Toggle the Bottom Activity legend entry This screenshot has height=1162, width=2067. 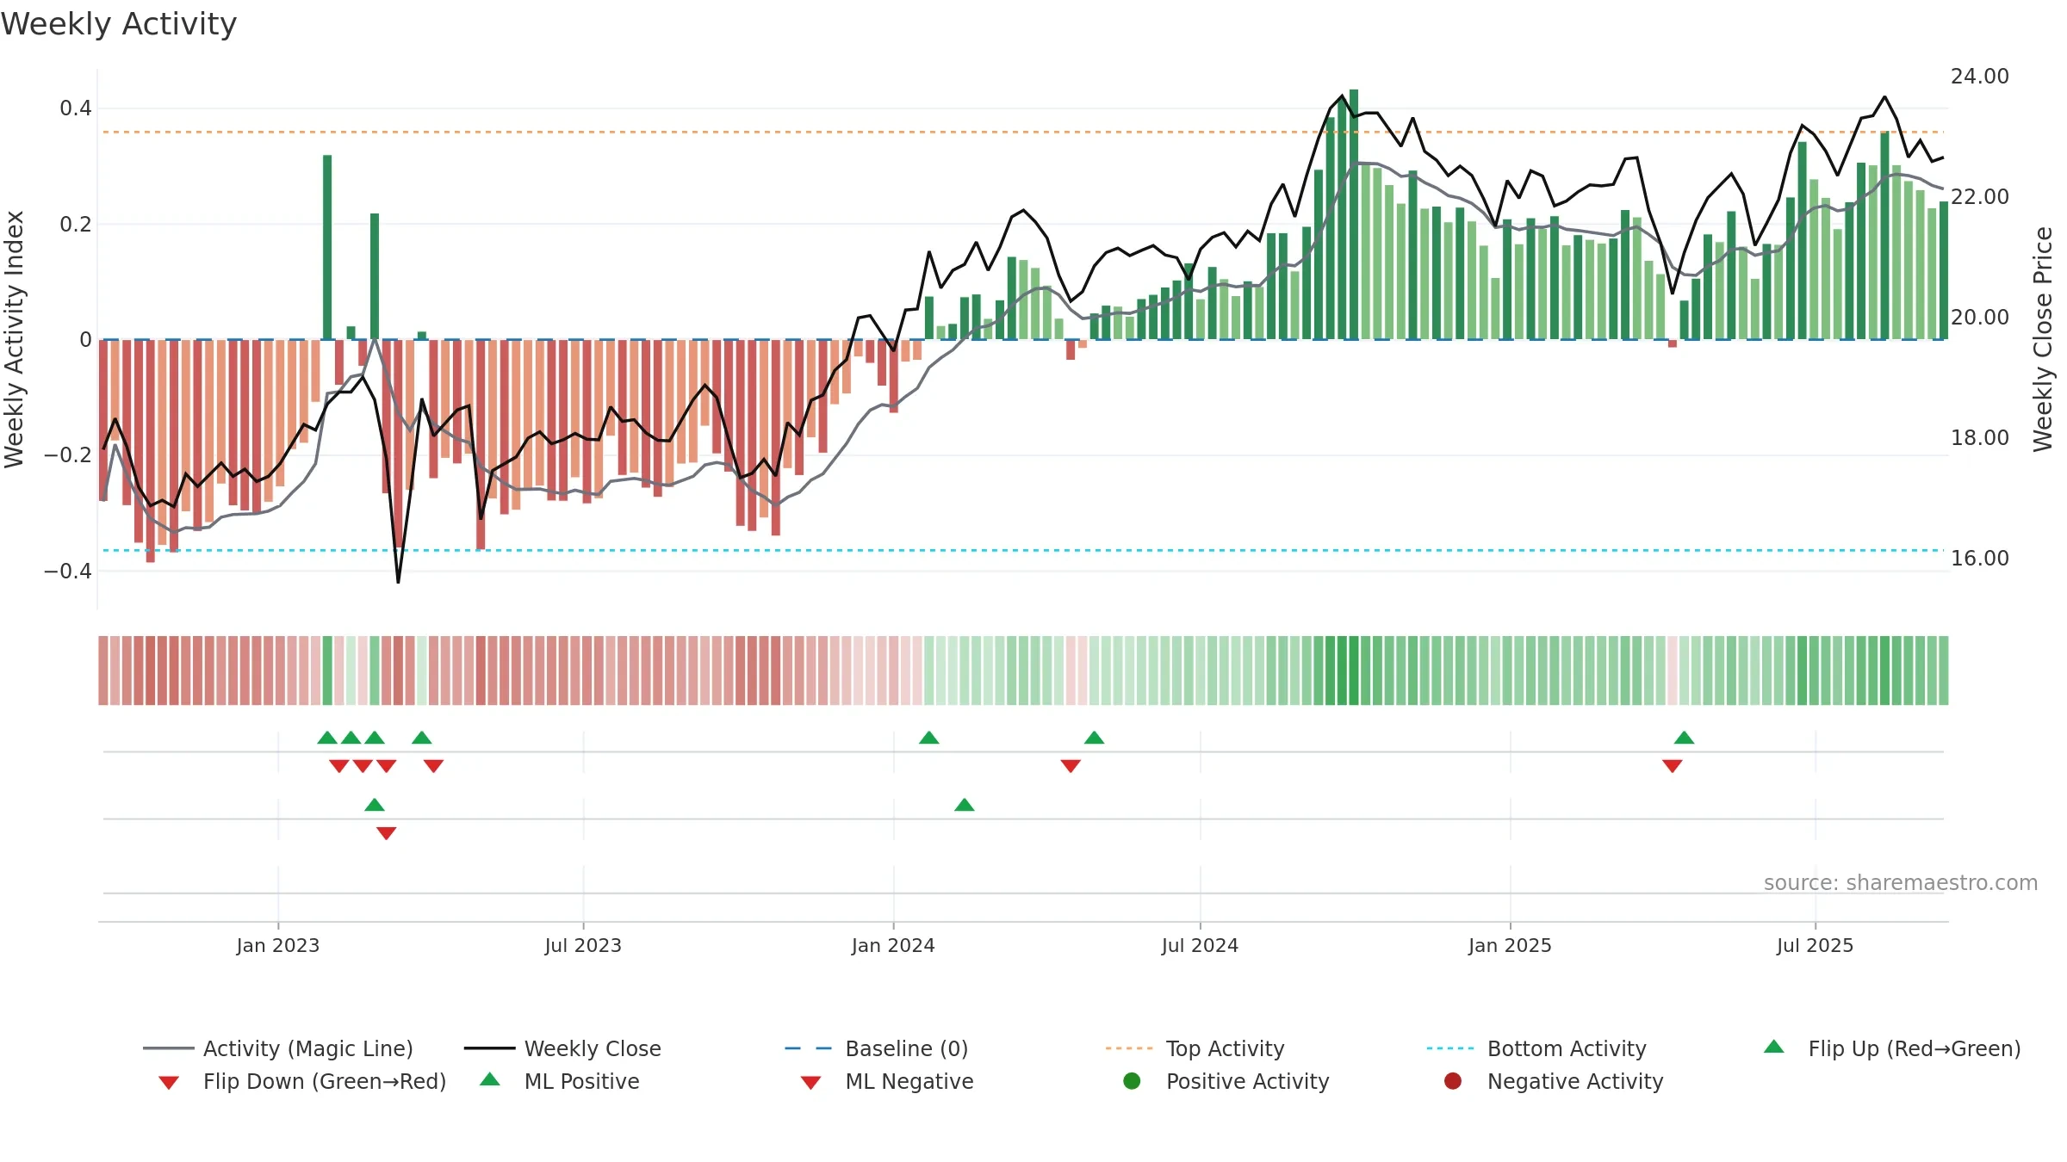tap(1536, 1048)
